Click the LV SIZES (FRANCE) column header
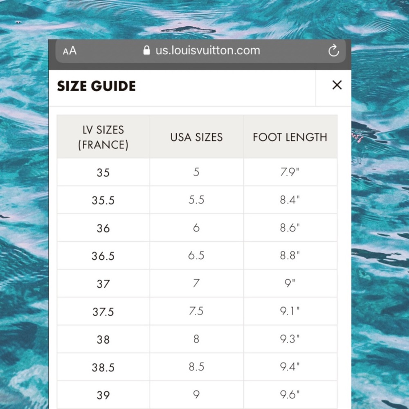Screen dimensions: 409x409 (x=103, y=137)
